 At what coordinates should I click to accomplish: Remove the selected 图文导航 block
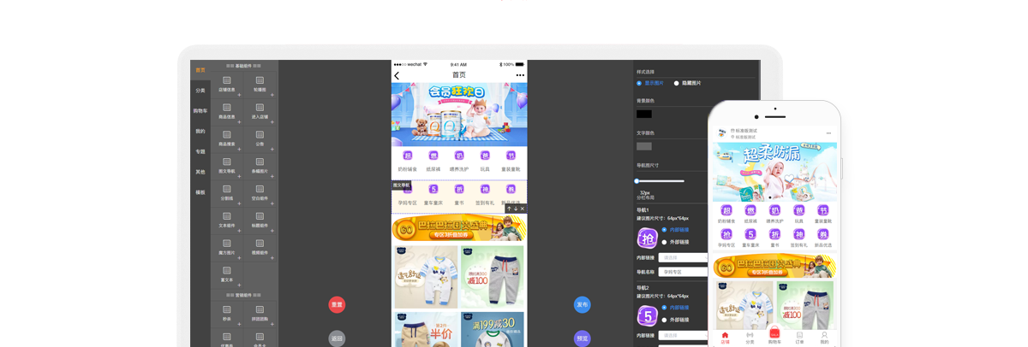(x=523, y=209)
